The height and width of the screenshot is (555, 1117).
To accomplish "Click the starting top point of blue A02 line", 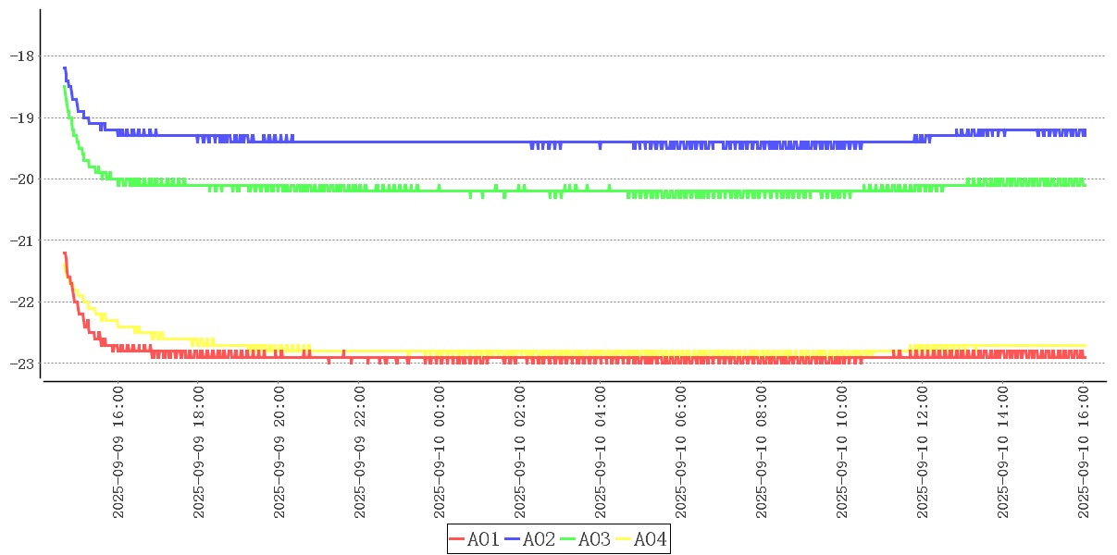I will coord(64,68).
